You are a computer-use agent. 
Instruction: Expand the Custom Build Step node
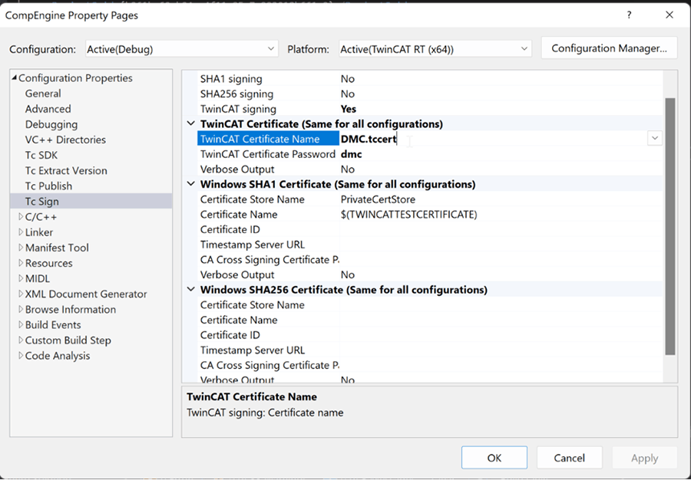[20, 340]
